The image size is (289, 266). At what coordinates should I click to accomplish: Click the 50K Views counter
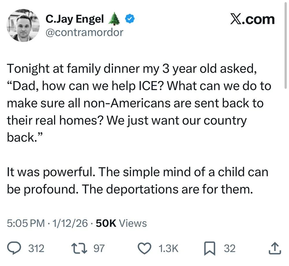[119, 223]
